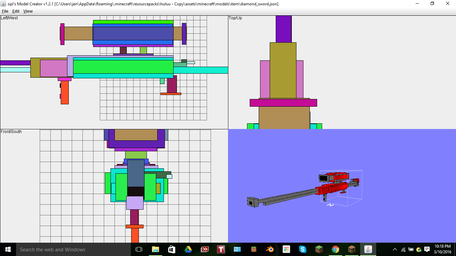Screen dimensions: 456x256
Task: Open Action Center from the system tray
Action: click(427, 249)
